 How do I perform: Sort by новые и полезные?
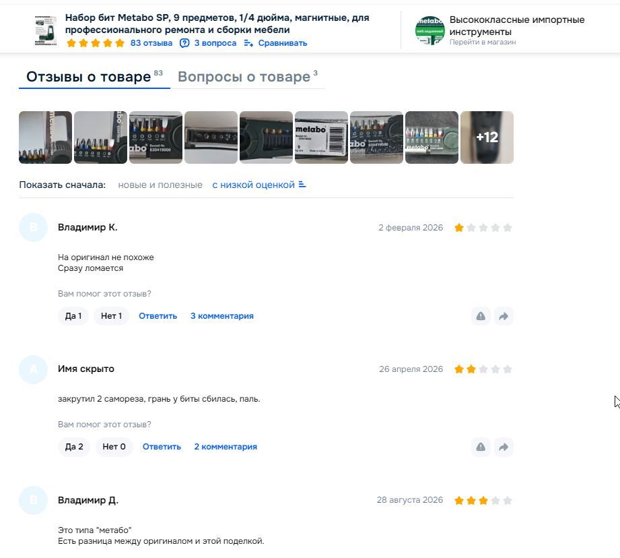point(160,185)
